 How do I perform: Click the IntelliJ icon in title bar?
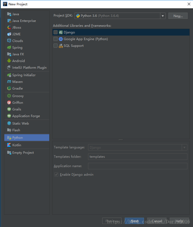[x=5, y=4]
